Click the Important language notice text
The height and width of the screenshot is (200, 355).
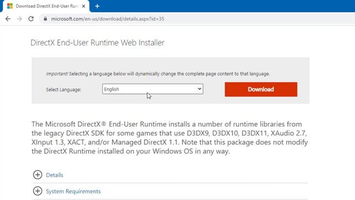pyautogui.click(x=158, y=74)
